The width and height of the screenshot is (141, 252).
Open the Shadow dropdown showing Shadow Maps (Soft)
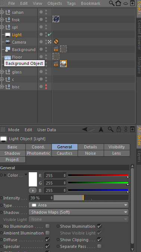point(79,212)
